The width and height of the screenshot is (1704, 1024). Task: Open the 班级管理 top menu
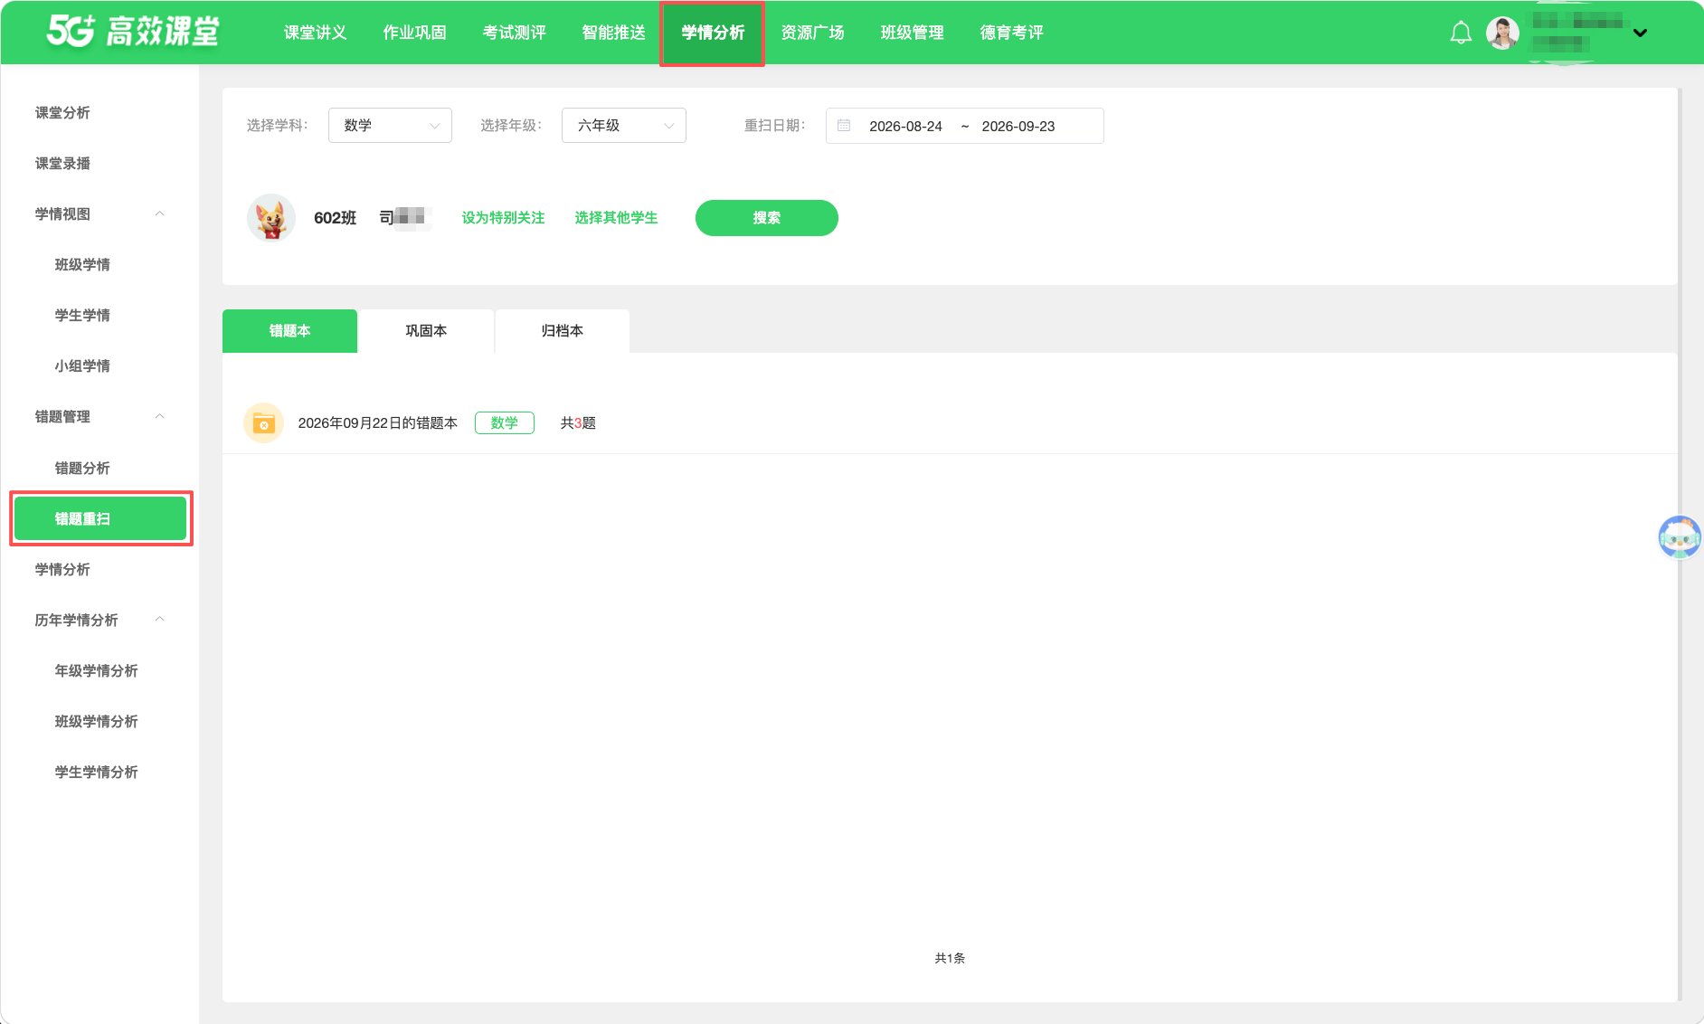click(913, 33)
